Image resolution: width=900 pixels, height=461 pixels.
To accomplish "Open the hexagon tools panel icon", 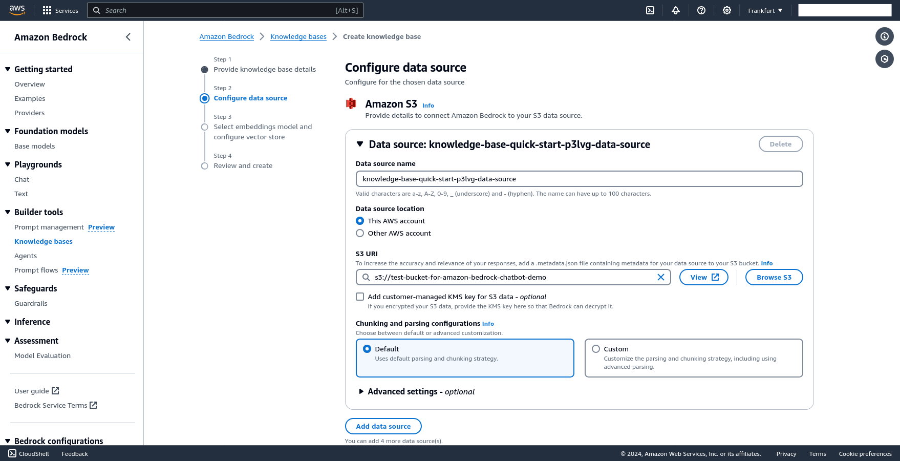I will point(885,59).
